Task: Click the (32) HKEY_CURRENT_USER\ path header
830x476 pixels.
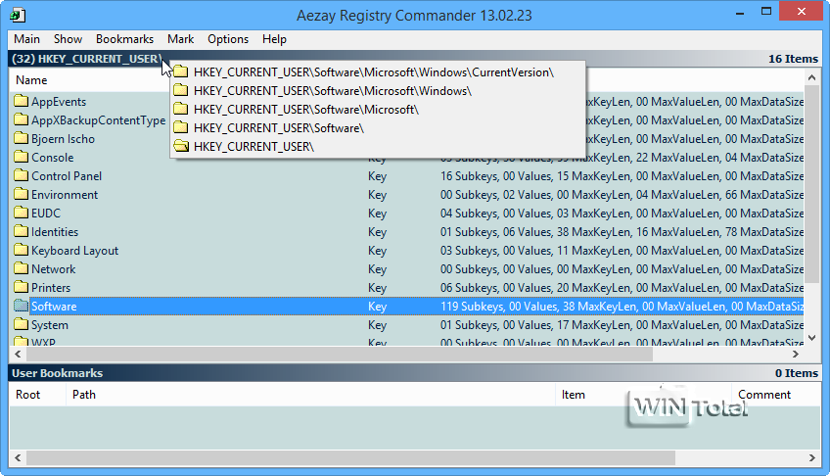Action: (x=86, y=58)
